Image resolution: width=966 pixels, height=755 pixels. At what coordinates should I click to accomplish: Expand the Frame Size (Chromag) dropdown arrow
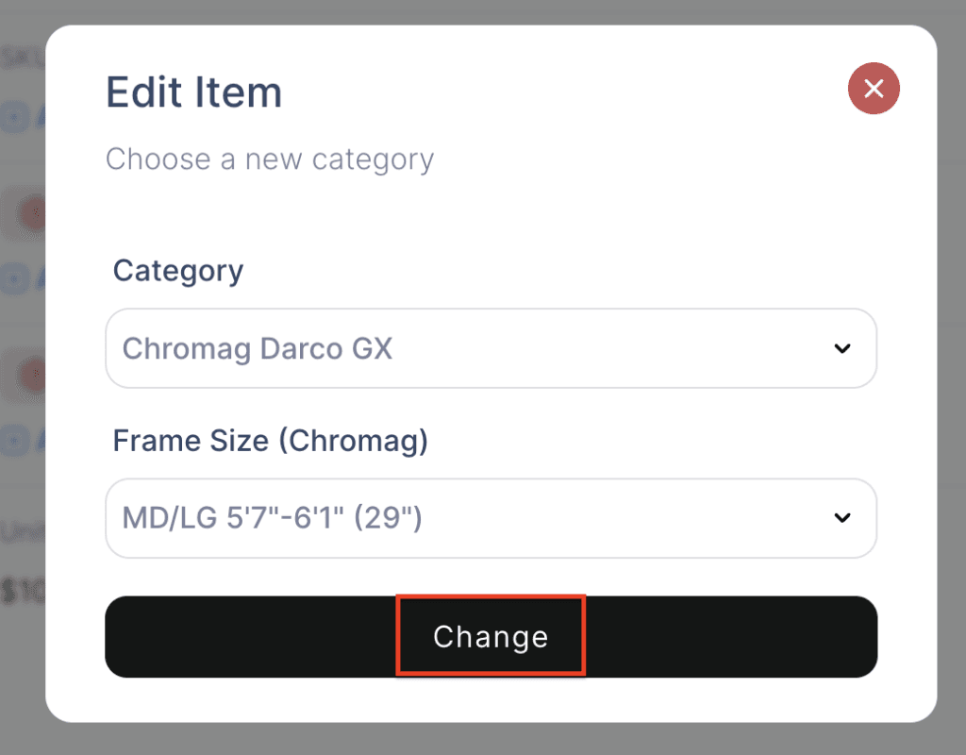pos(842,517)
